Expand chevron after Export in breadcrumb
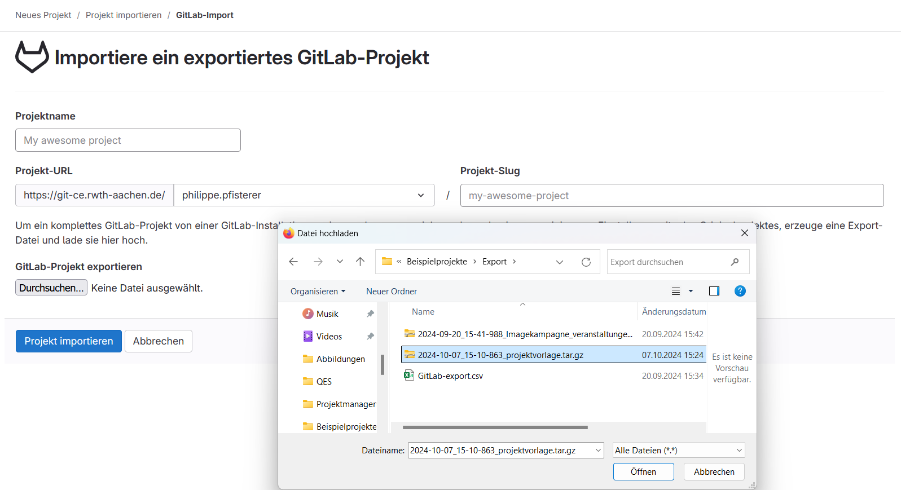This screenshot has width=901, height=490. pos(515,262)
